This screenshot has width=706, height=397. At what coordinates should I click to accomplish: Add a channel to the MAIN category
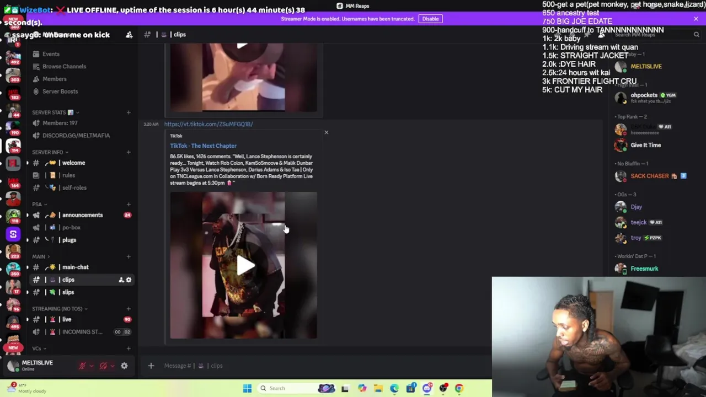click(x=129, y=256)
